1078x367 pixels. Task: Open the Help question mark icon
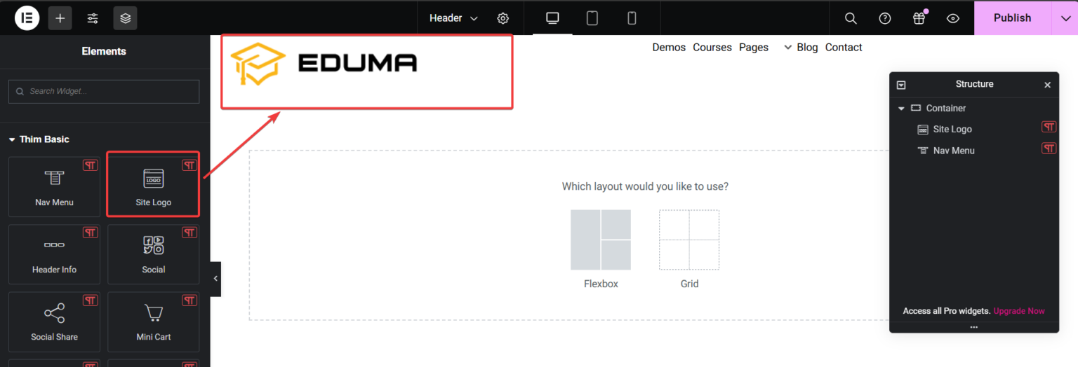885,18
